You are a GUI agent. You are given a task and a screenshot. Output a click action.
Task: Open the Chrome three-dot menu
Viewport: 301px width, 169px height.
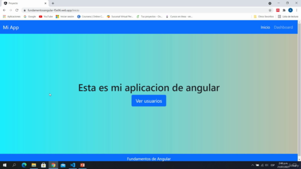click(x=297, y=10)
